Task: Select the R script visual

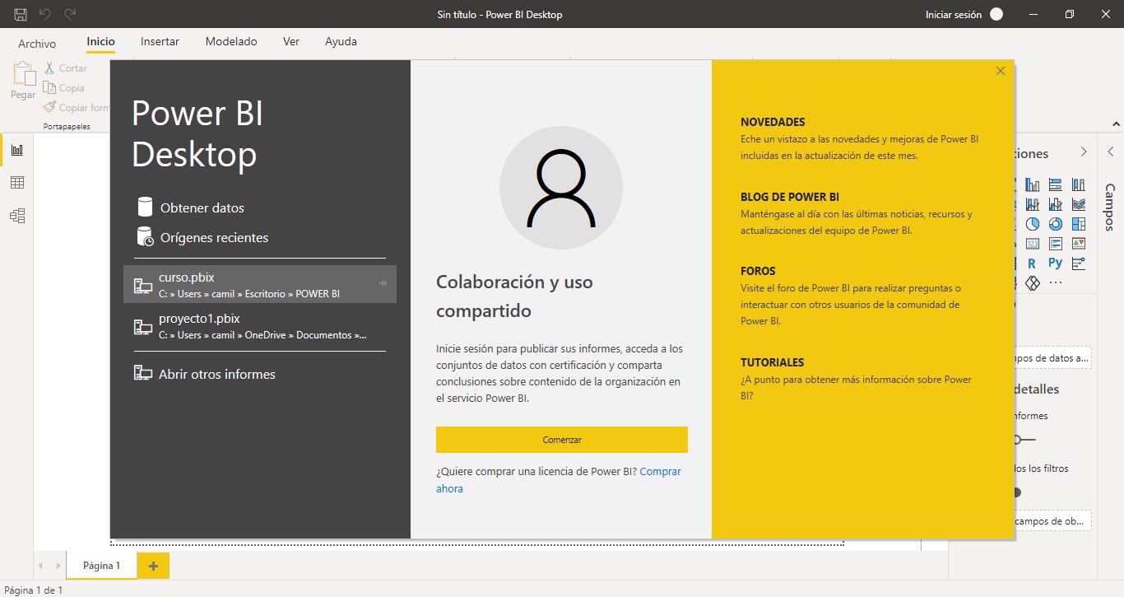Action: click(x=1032, y=264)
